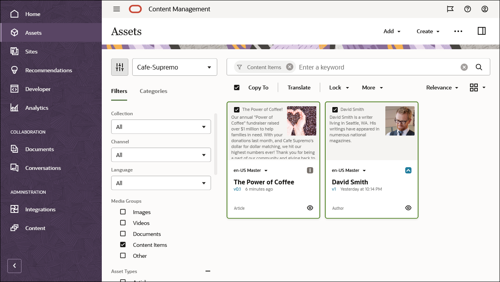The image size is (500, 282).
Task: Click the v1 version link
Action: (334, 189)
